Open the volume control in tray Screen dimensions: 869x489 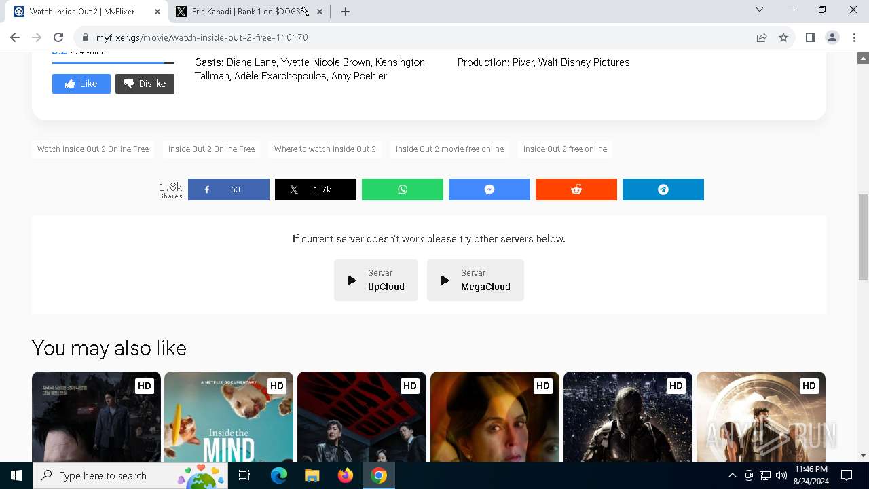[x=781, y=475]
